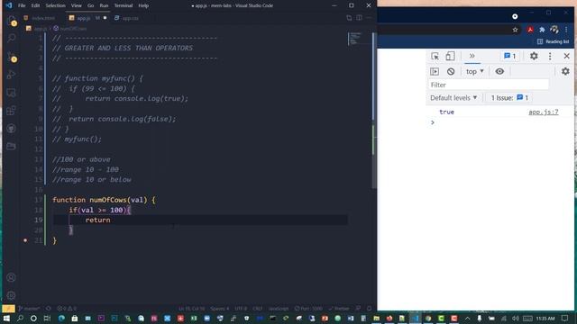Open Chrome extensions puzzle icon
The width and height of the screenshot is (577, 324).
pos(542,30)
